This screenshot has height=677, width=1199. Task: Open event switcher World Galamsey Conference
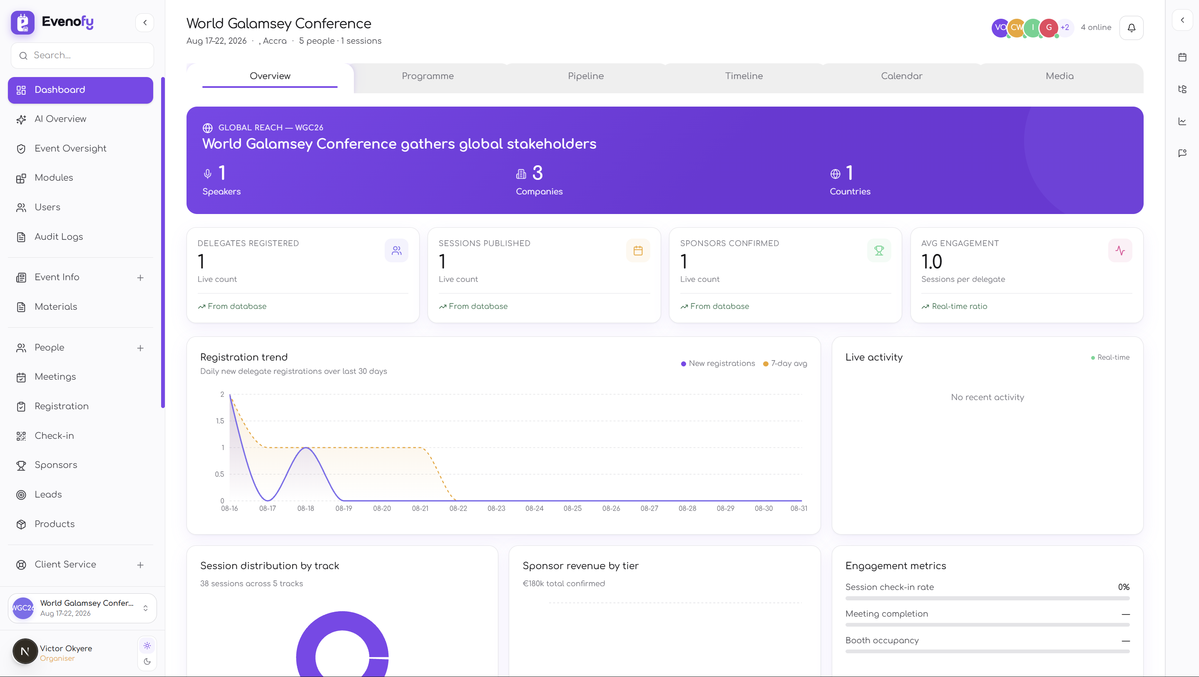[x=82, y=608]
